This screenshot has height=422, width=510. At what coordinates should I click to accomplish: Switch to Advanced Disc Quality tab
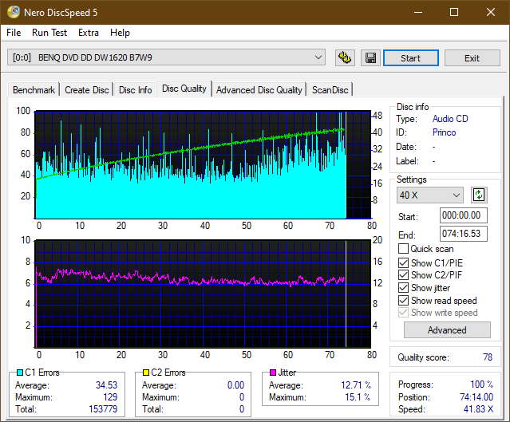[x=259, y=89]
